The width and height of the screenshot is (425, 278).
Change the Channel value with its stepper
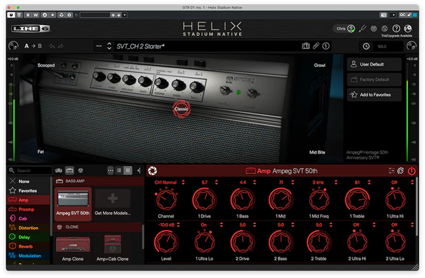[x=183, y=182]
